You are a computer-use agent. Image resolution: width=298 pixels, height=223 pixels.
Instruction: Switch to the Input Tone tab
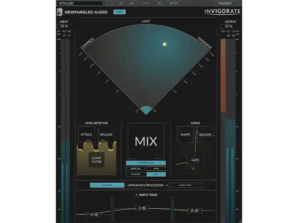(x=107, y=185)
